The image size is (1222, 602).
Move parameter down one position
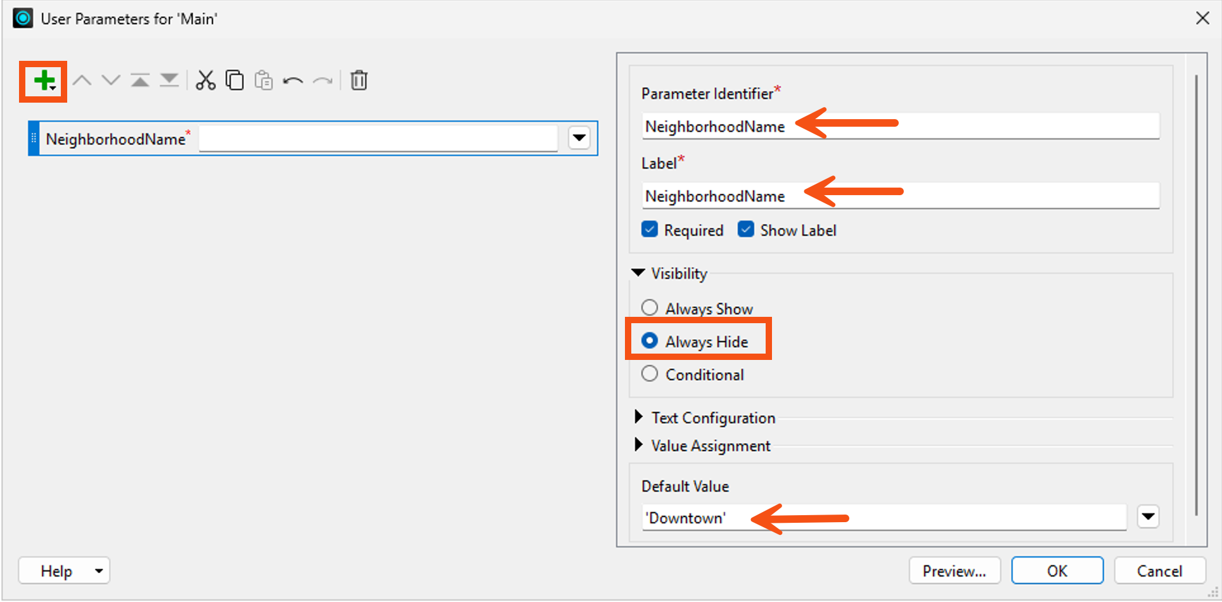111,80
